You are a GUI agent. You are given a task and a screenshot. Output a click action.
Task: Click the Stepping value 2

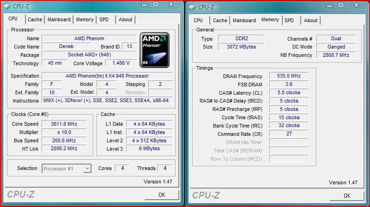tap(160, 84)
